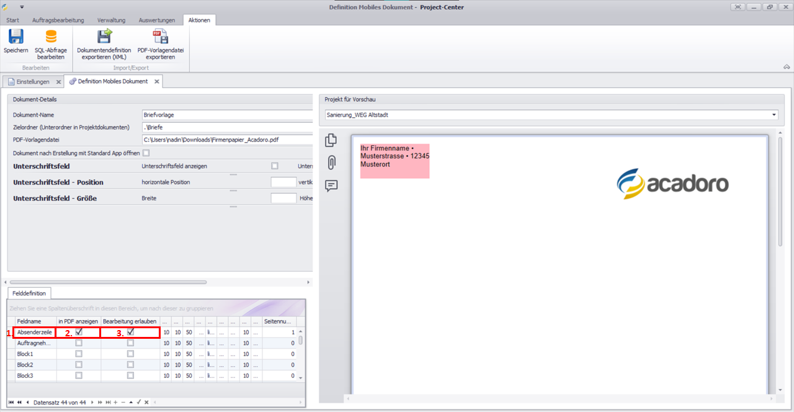
Task: Toggle 'in PDF anzeigen' for Absenderzeile
Action: [79, 333]
